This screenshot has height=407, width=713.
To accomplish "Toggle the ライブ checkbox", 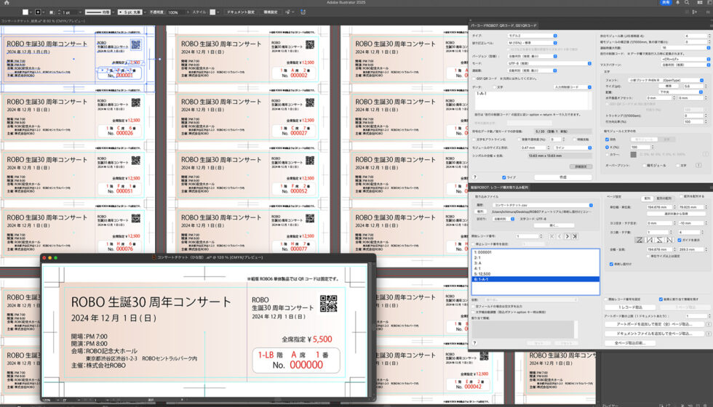I will click(x=503, y=177).
